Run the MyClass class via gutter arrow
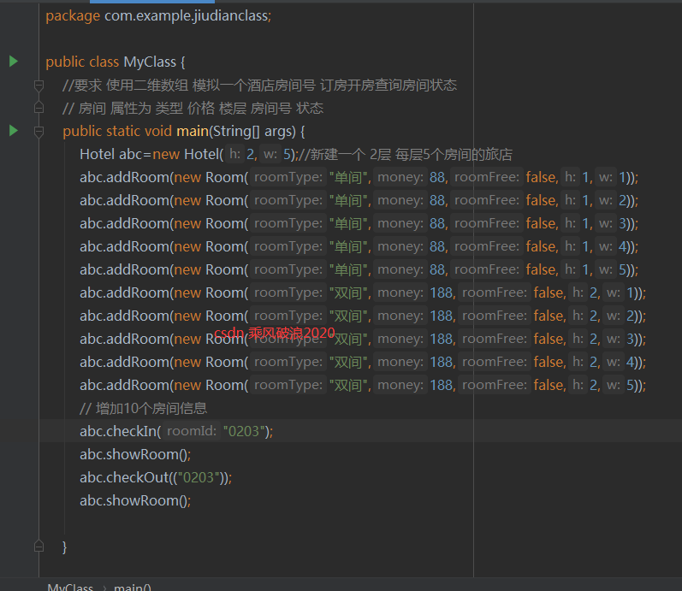 pyautogui.click(x=14, y=62)
